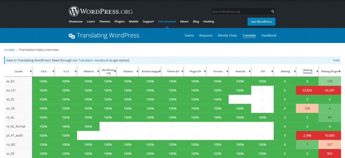This screenshot has height=158, width=345.
Task: Sort table by iOS column
Action: (x=262, y=71)
